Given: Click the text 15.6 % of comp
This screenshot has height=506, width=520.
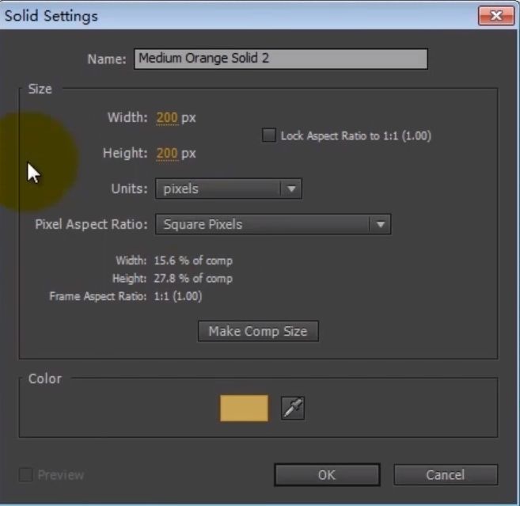Looking at the screenshot, I should 193,261.
